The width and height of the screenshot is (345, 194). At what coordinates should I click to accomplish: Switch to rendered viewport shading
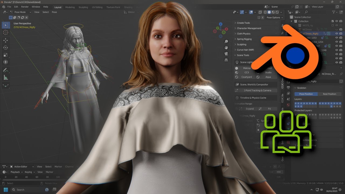pyautogui.click(x=277, y=12)
